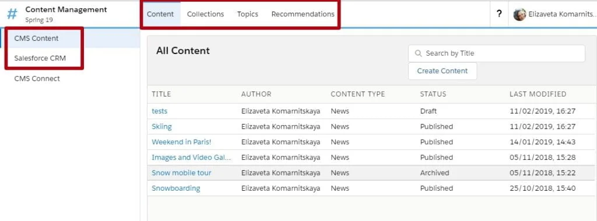Open the 'Snowboarding' content item
This screenshot has height=221, width=597.
(176, 188)
